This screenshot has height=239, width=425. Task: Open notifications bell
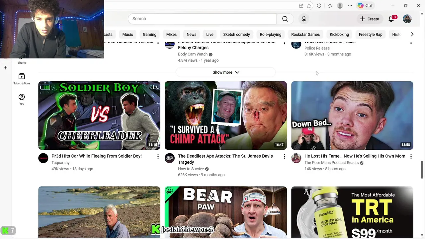pyautogui.click(x=391, y=19)
